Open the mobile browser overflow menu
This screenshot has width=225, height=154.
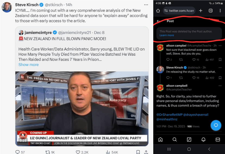(x=220, y=11)
